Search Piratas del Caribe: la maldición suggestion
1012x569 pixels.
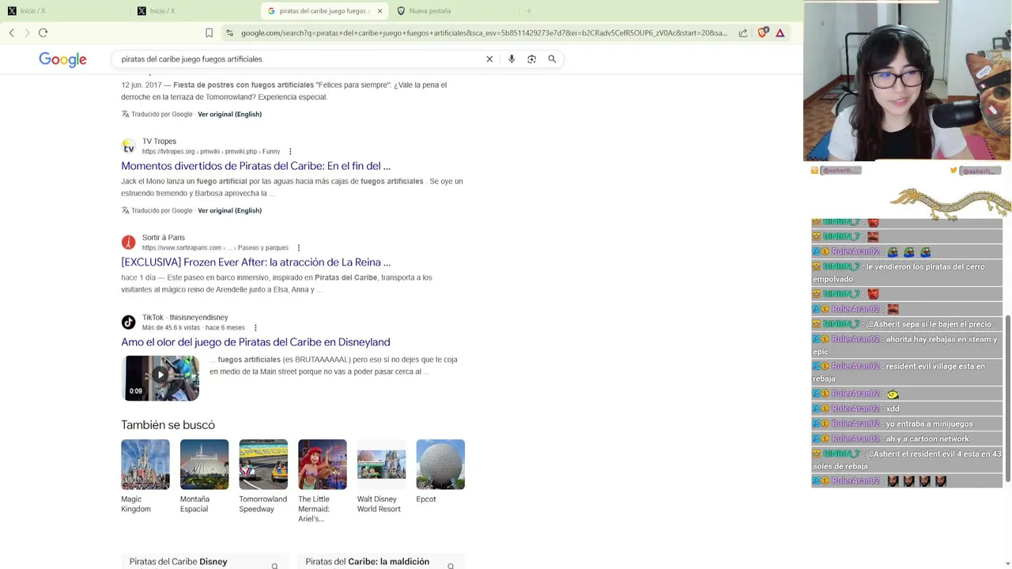pyautogui.click(x=380, y=561)
